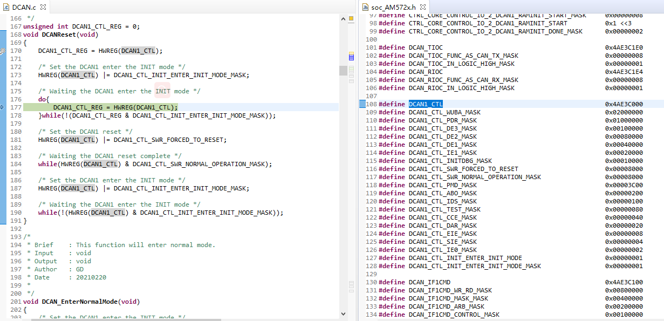Image resolution: width=664 pixels, height=321 pixels.
Task: Click the DCAN.c vertical scrollbar thumb
Action: point(343,70)
